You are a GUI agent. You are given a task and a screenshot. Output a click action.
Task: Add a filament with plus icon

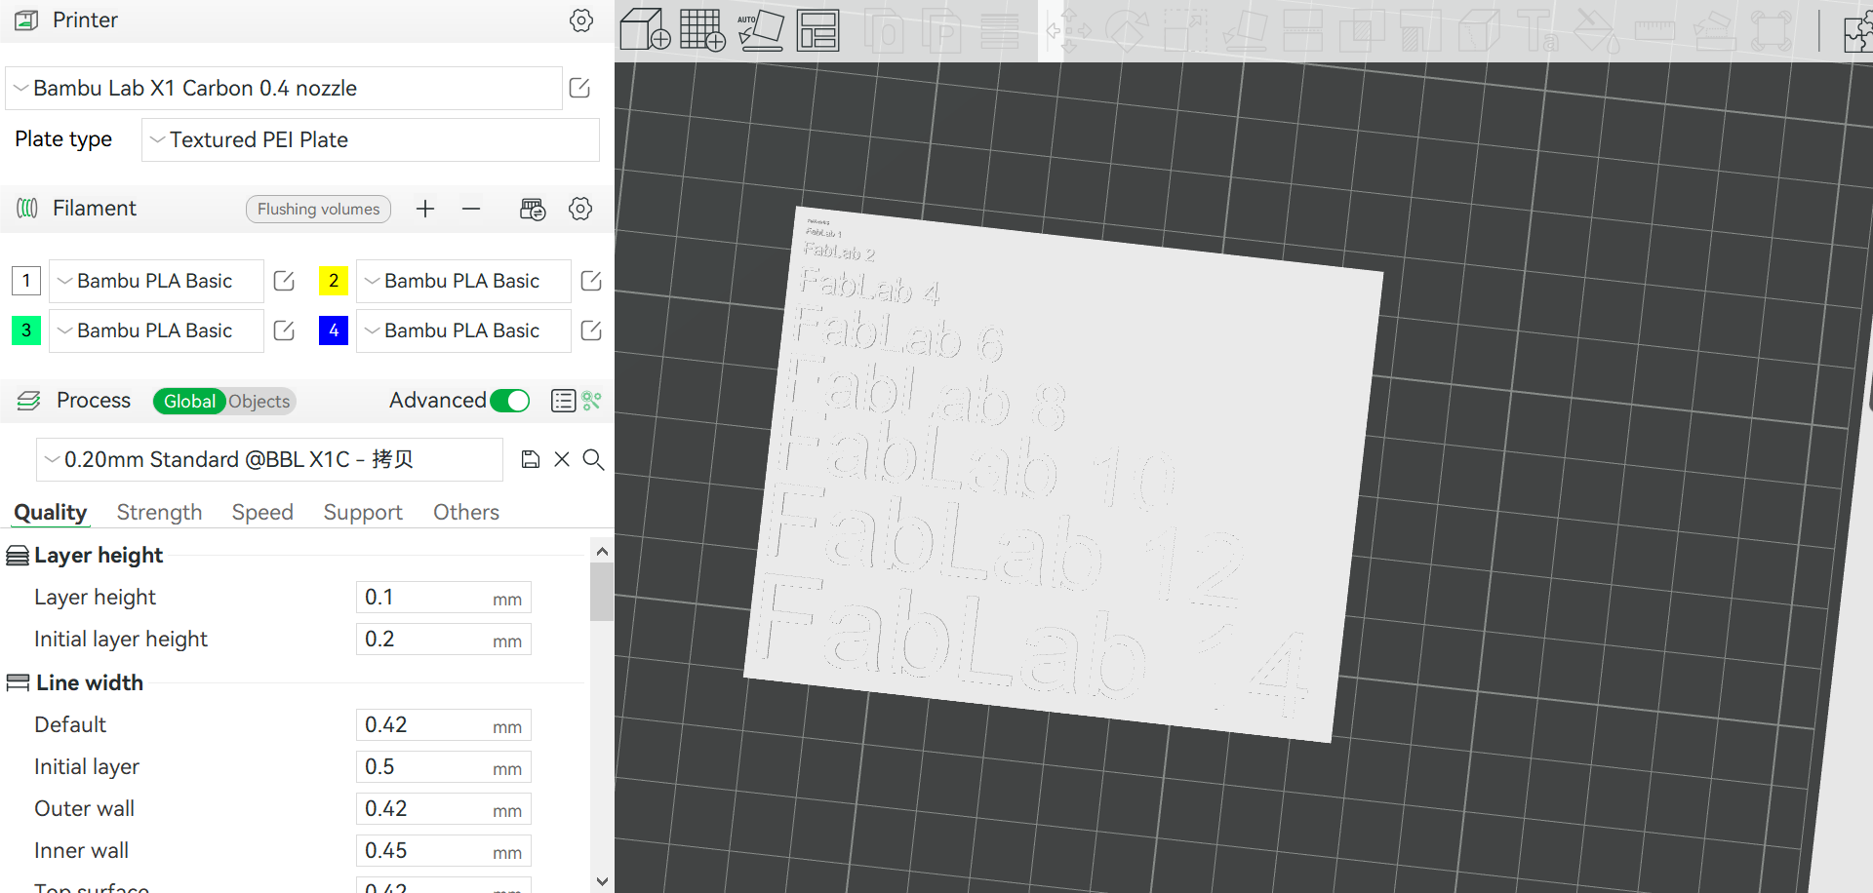pos(425,209)
